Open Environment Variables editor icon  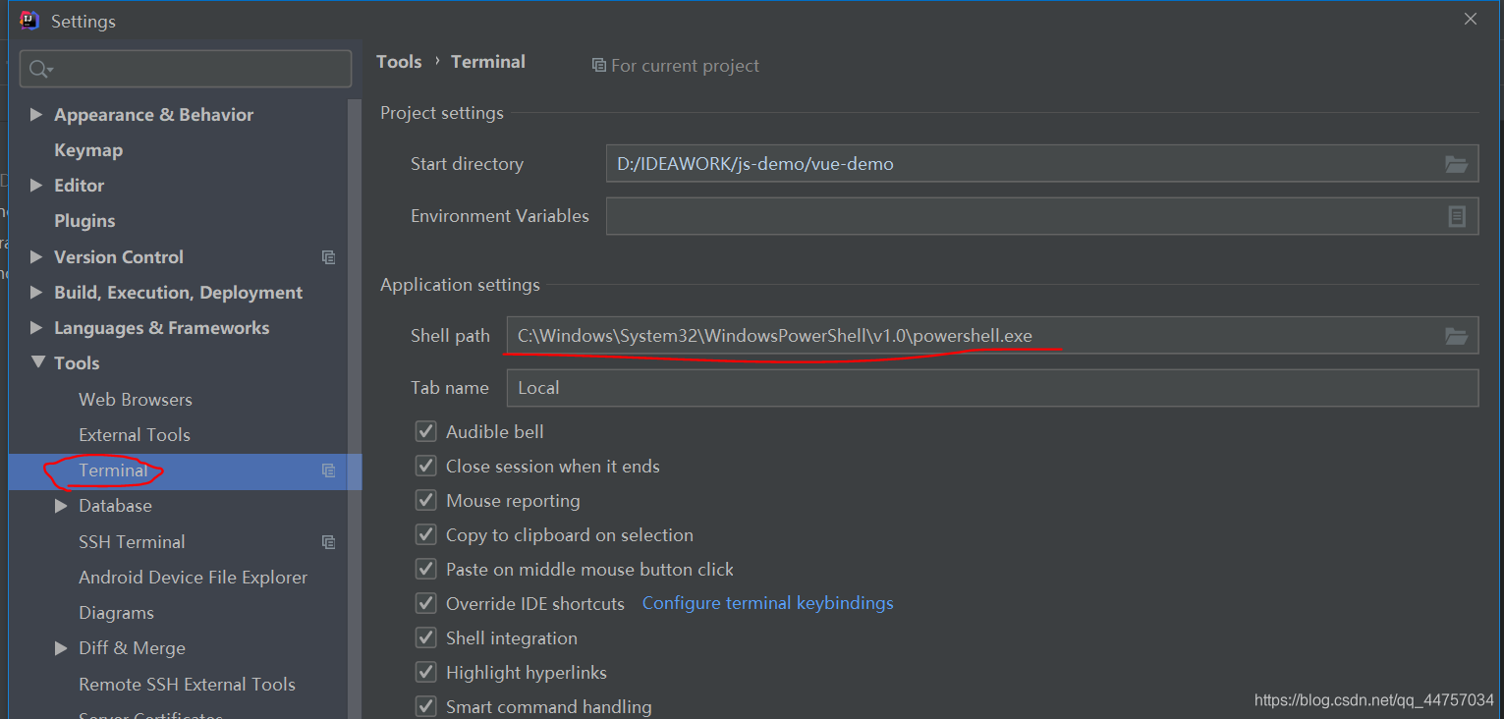[x=1457, y=216]
